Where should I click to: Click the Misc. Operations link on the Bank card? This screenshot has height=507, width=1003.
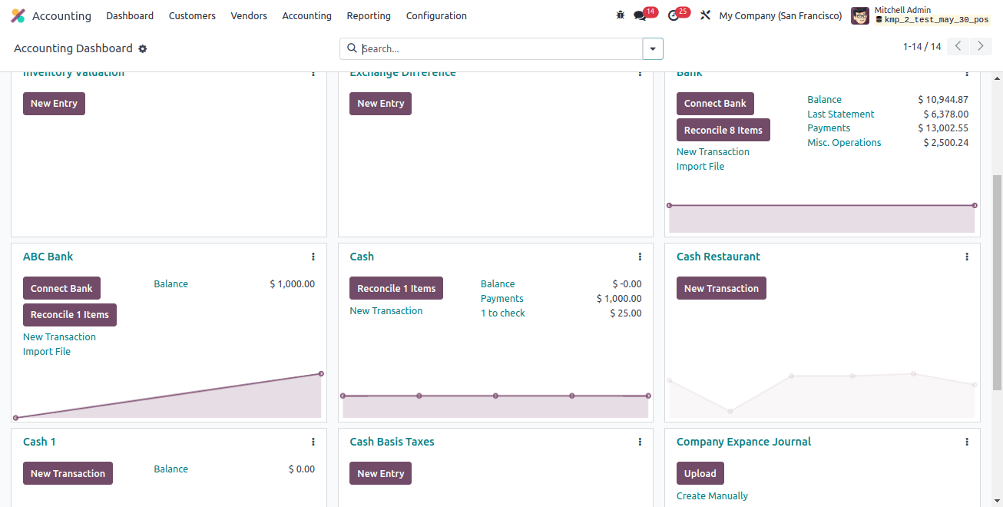tap(844, 143)
